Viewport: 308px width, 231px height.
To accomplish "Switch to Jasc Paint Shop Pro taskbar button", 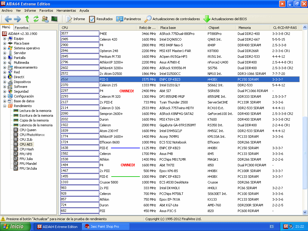I will pos(106,227).
